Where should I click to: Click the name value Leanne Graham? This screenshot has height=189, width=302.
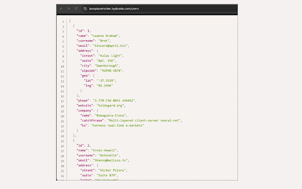tap(106, 36)
